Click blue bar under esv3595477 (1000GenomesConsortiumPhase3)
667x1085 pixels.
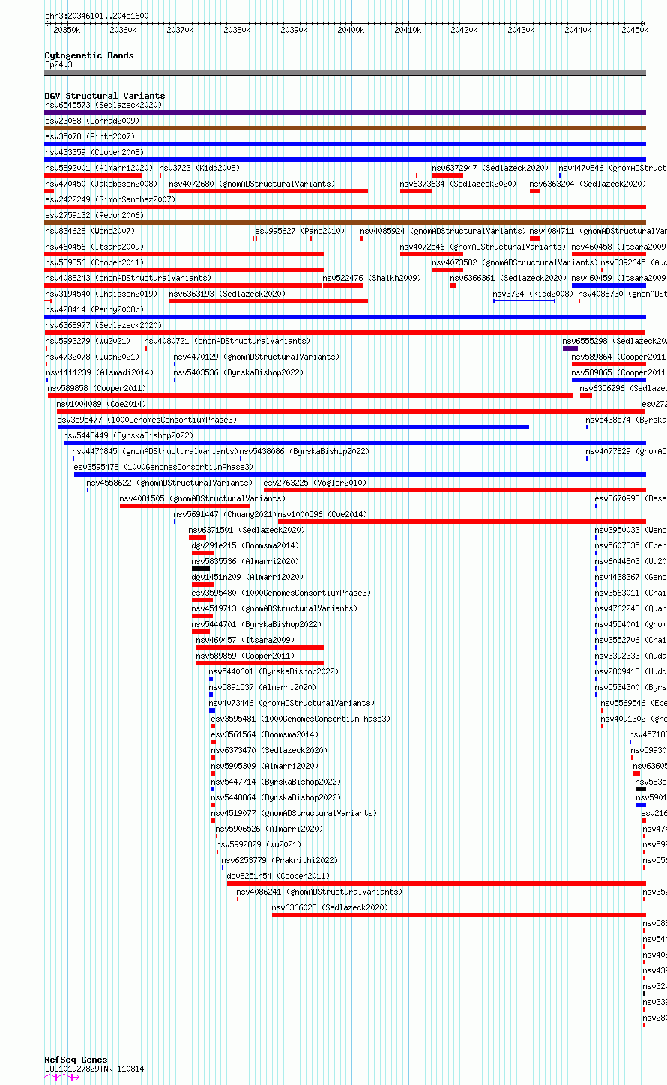(293, 427)
